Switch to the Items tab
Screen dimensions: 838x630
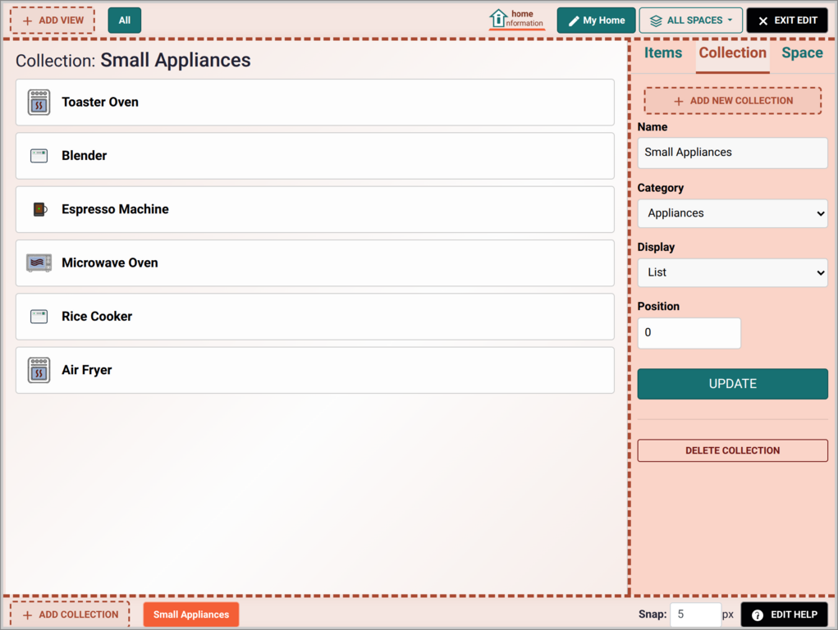pyautogui.click(x=662, y=52)
